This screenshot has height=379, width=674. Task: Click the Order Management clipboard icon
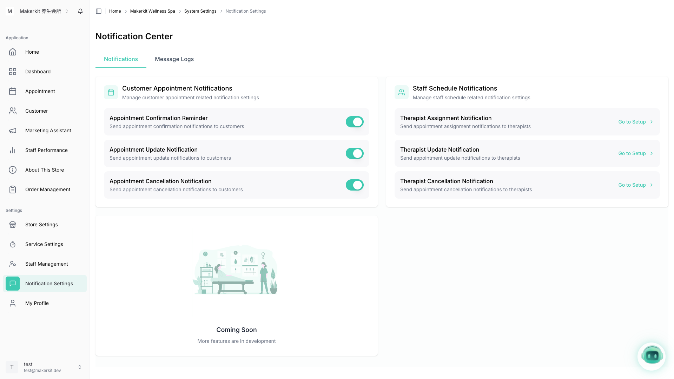coord(13,189)
